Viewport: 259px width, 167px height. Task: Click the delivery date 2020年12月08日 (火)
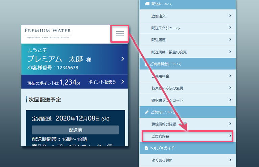[x=83, y=118]
